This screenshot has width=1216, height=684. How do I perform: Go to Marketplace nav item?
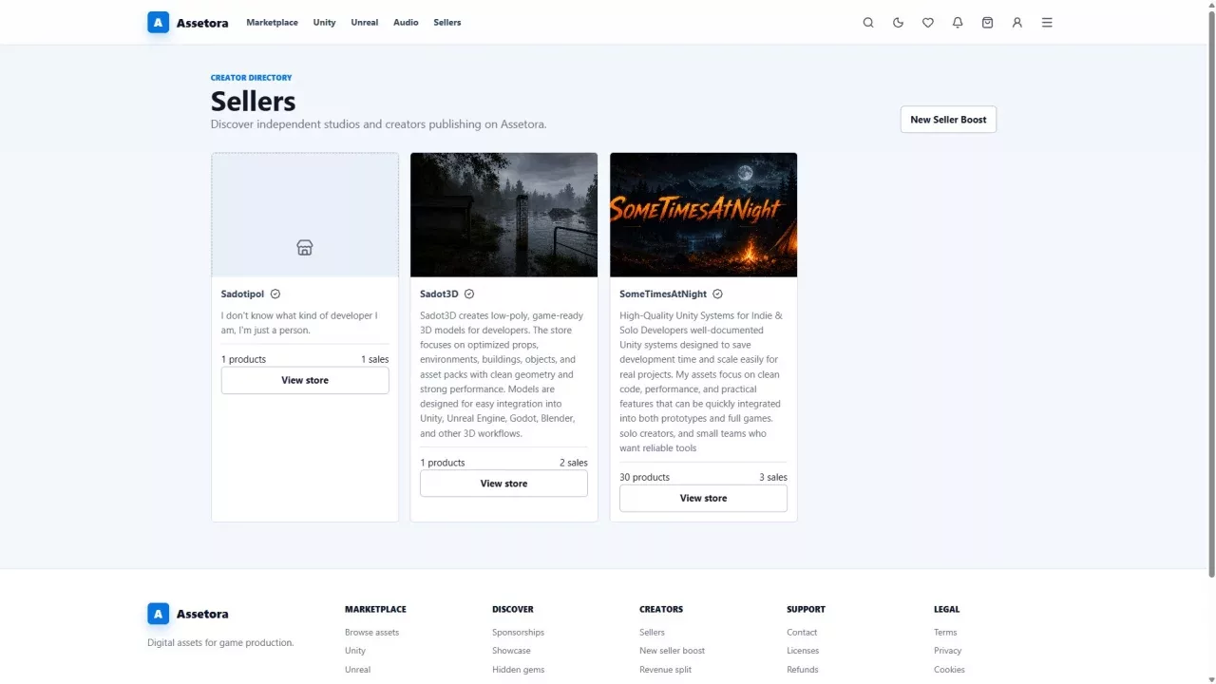272,23
